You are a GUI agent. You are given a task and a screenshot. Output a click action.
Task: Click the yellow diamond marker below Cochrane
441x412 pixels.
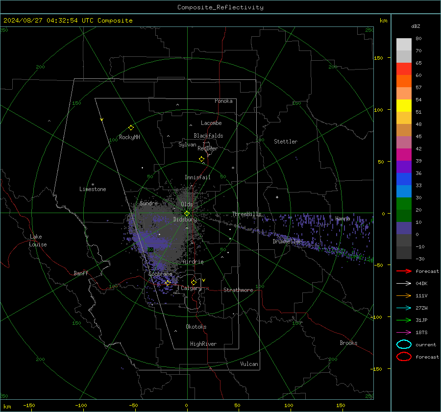pos(168,283)
